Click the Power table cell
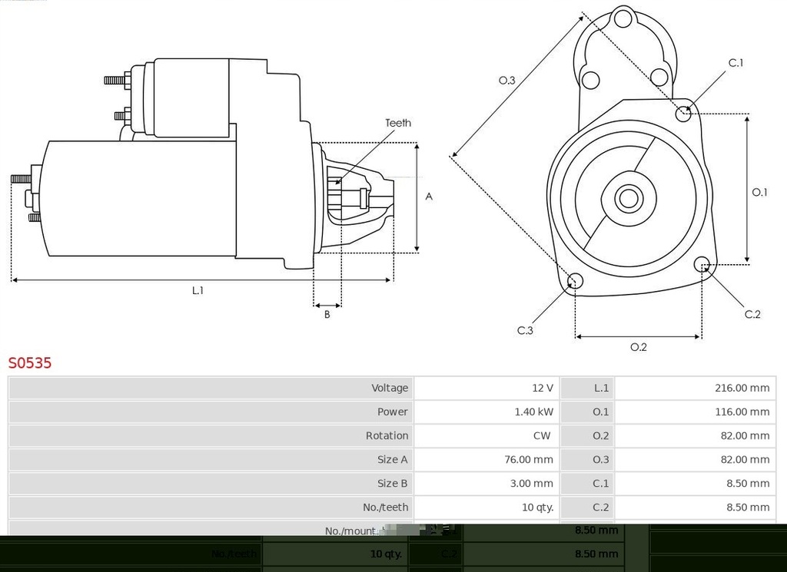Screen dimensions: 787x572 tap(211, 412)
